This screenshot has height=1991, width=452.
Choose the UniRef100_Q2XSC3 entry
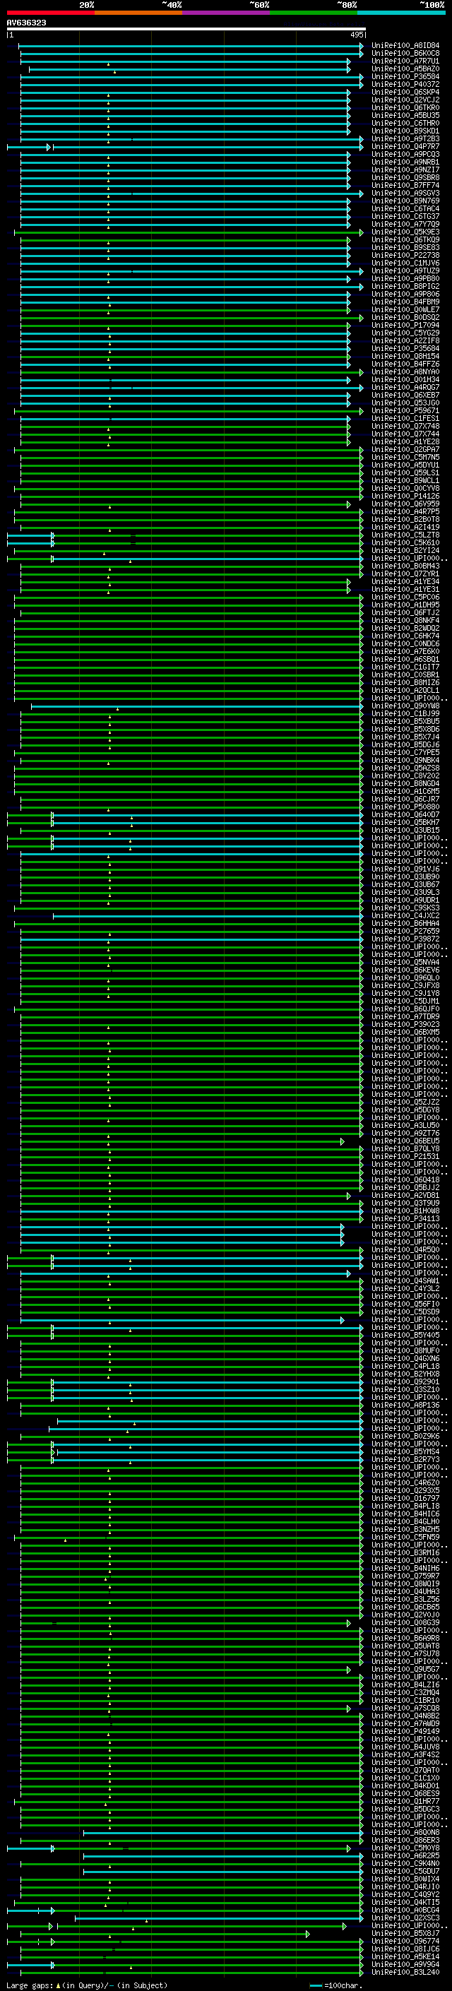[x=405, y=1918]
